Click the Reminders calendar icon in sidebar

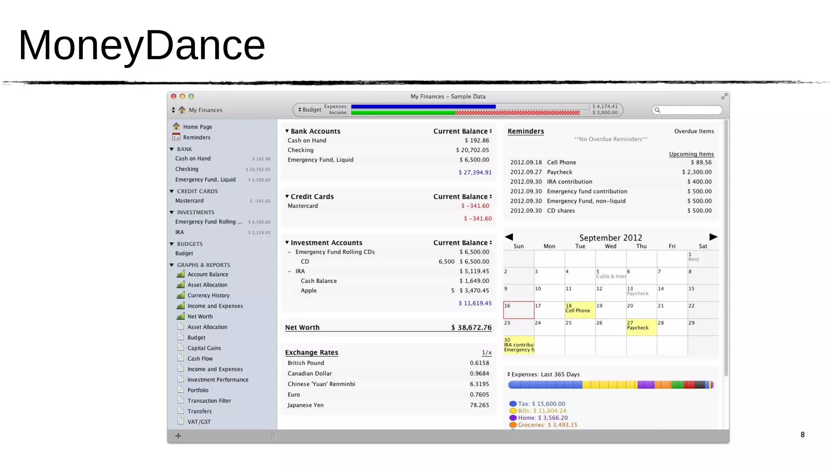pyautogui.click(x=176, y=137)
